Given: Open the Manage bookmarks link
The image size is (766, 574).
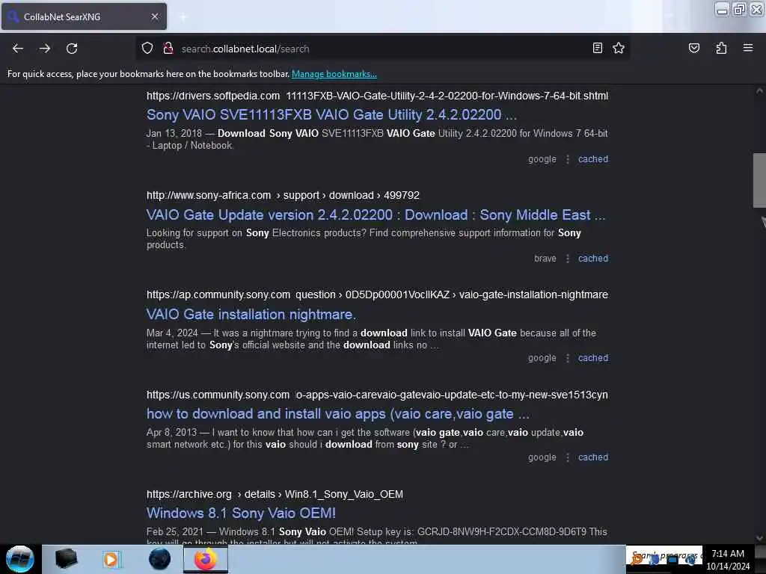Looking at the screenshot, I should [334, 74].
